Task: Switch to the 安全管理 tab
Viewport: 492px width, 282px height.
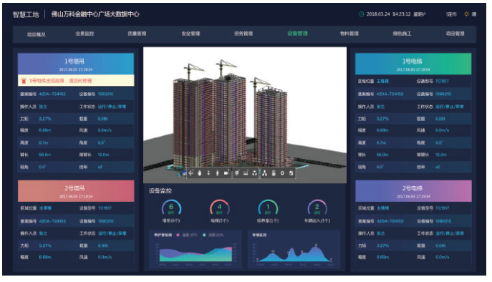Action: tap(190, 34)
